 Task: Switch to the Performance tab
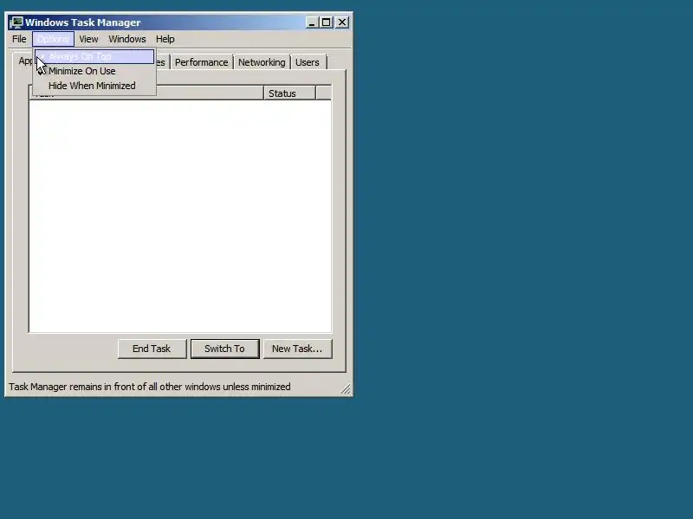[202, 62]
